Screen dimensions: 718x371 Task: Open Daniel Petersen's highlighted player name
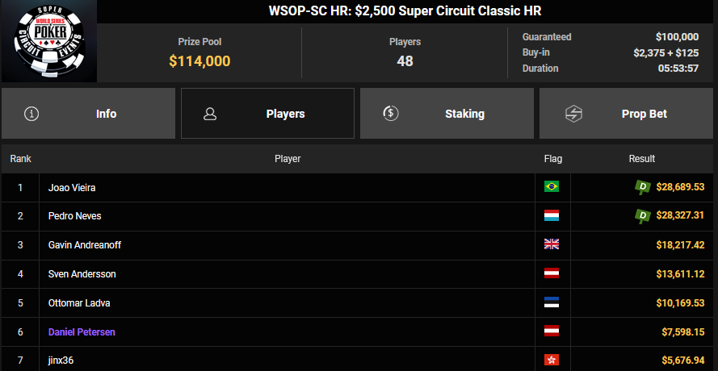(82, 332)
